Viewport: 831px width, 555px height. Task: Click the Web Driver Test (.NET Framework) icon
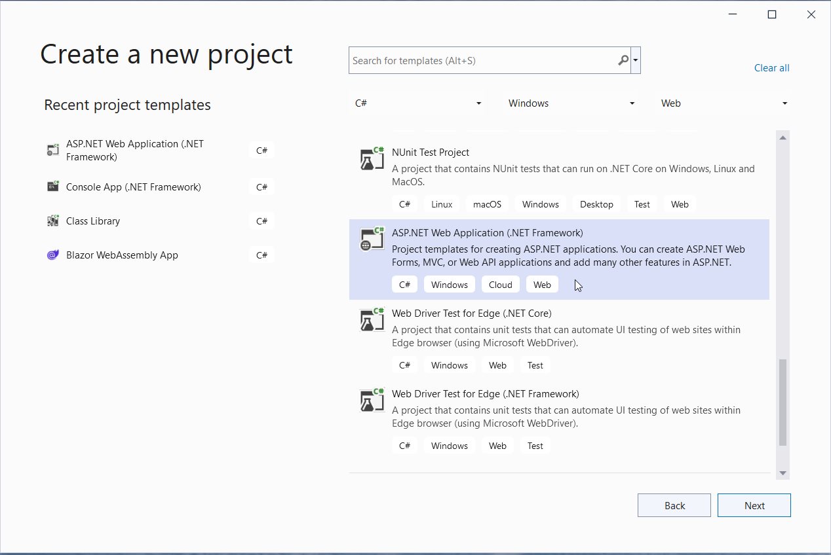(372, 400)
